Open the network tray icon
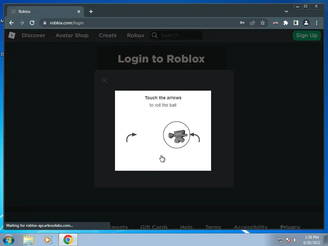The image size is (328, 246). (x=280, y=240)
